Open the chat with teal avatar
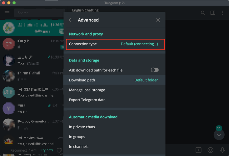 pos(32,92)
